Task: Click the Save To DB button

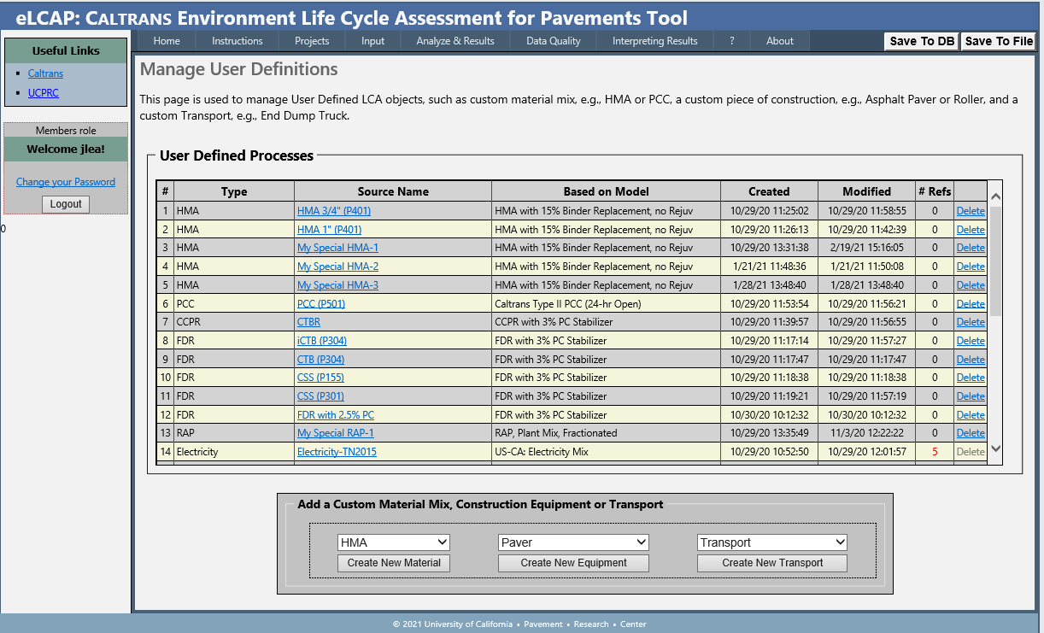Action: coord(922,41)
